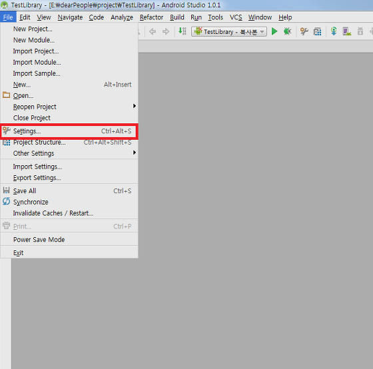Click Save All menu item
This screenshot has height=369, width=373.
[x=69, y=190]
